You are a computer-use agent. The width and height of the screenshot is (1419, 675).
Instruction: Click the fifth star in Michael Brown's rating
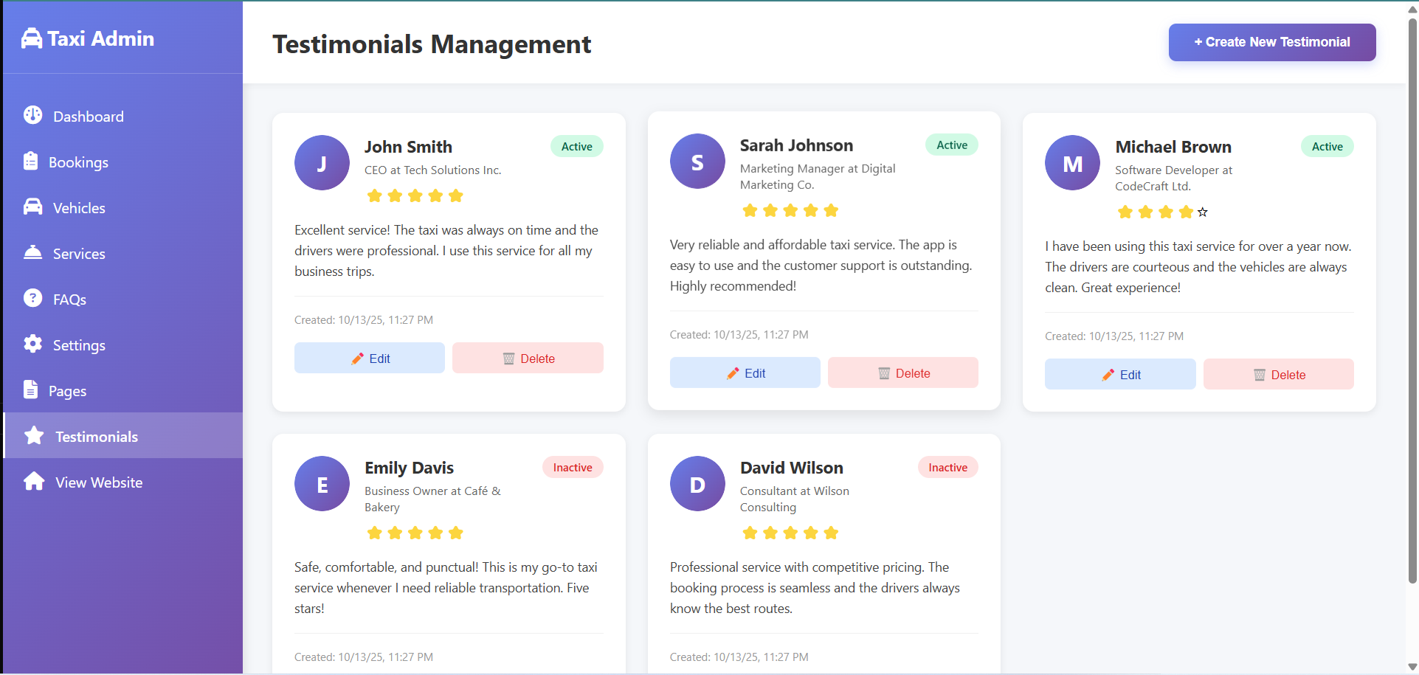point(1202,212)
